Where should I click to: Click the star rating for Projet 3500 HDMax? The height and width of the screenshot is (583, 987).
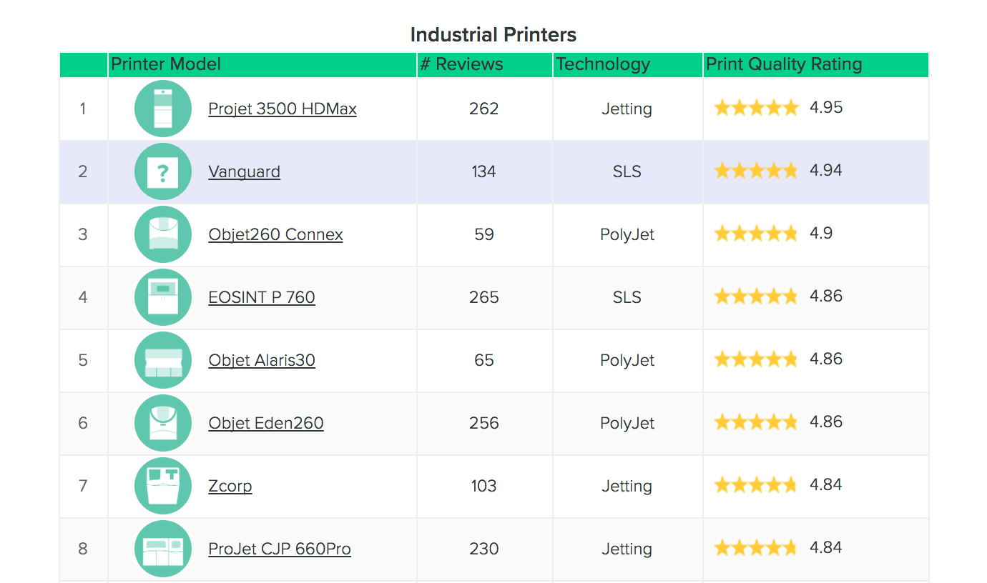click(756, 108)
